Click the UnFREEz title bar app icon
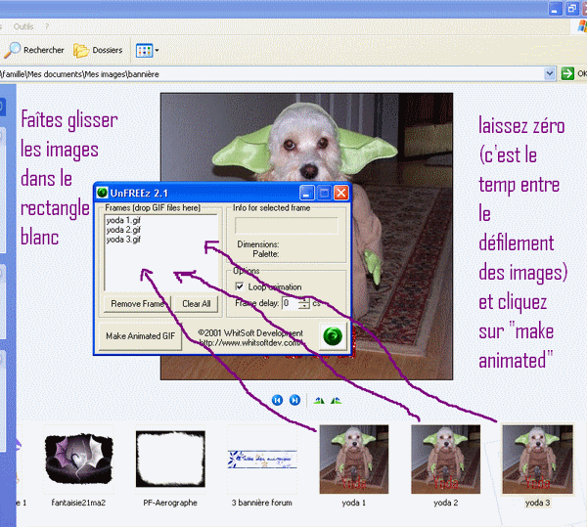The image size is (587, 527). click(102, 193)
